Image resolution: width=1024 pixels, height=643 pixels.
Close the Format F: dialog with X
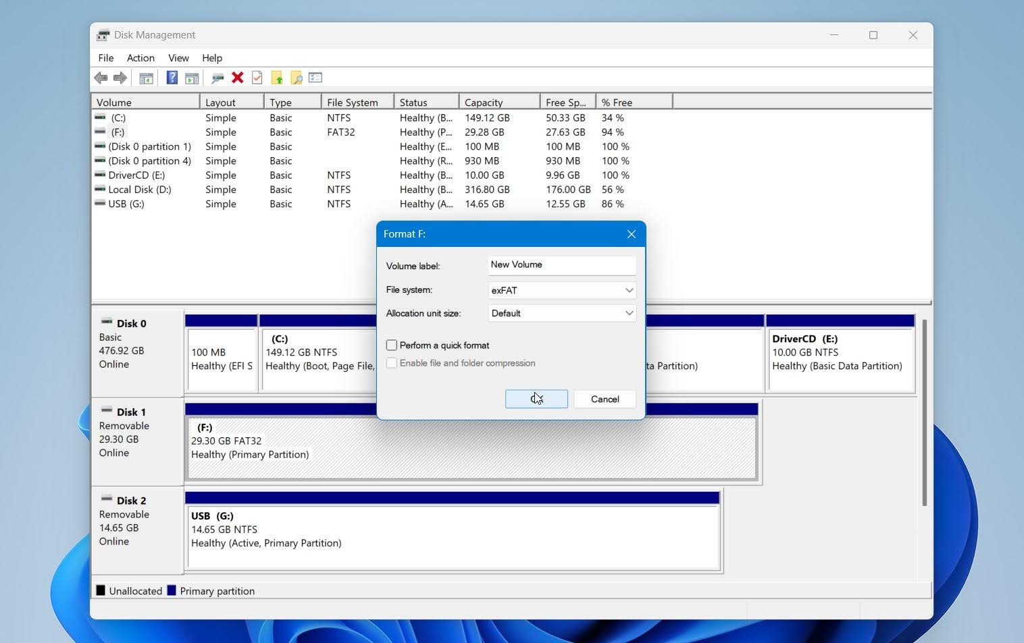click(x=631, y=234)
